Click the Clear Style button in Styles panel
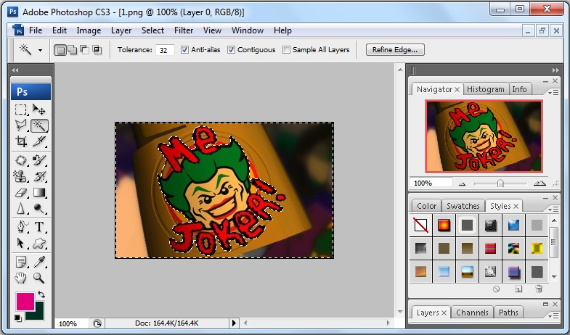This screenshot has height=335, width=570. click(x=496, y=289)
